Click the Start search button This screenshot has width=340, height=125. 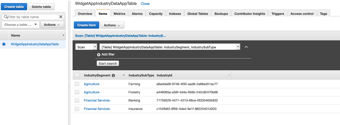coord(108,63)
